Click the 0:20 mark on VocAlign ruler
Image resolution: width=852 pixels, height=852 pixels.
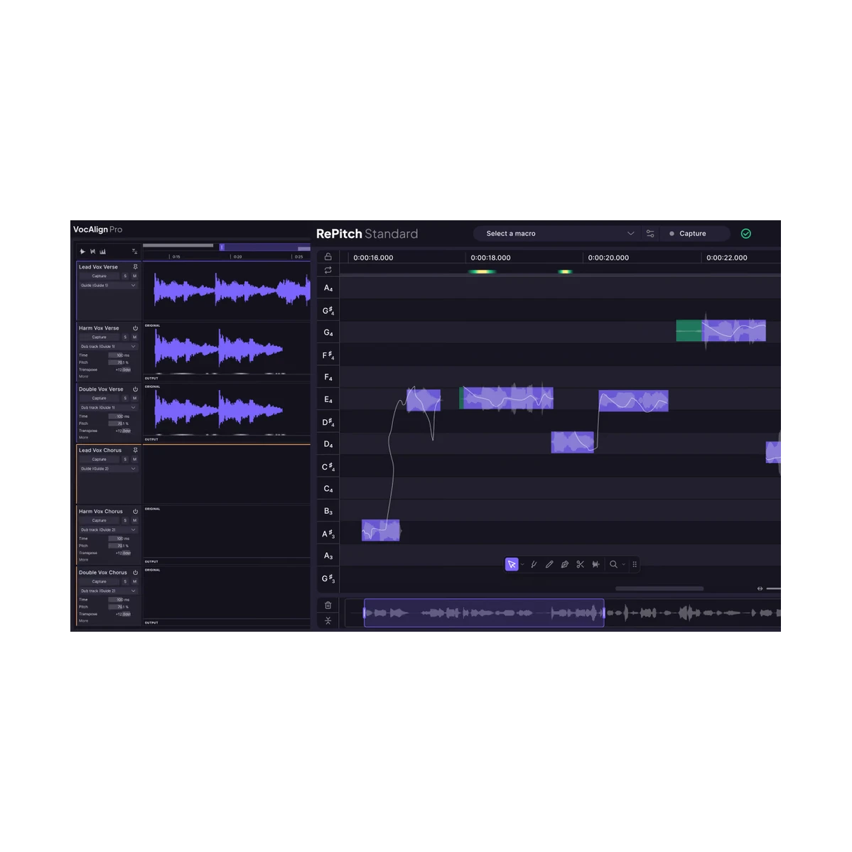[x=237, y=257]
